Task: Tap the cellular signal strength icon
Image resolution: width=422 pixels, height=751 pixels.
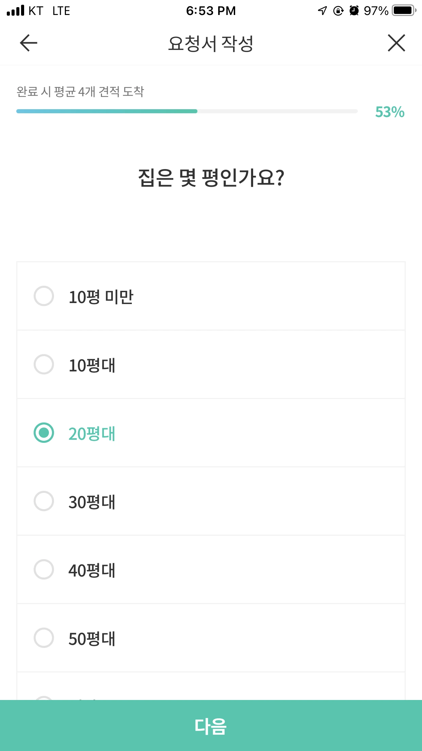Action: tap(16, 11)
